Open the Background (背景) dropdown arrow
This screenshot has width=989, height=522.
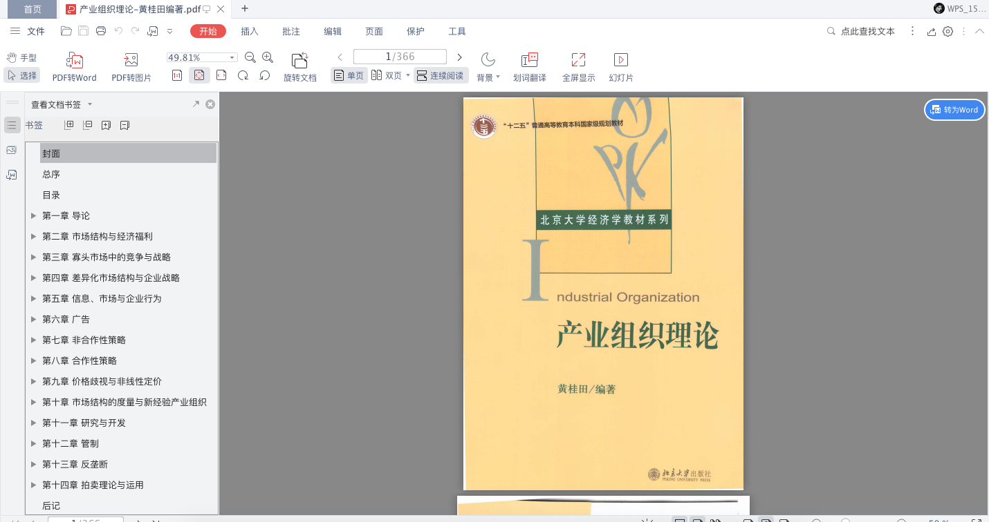[x=498, y=77]
